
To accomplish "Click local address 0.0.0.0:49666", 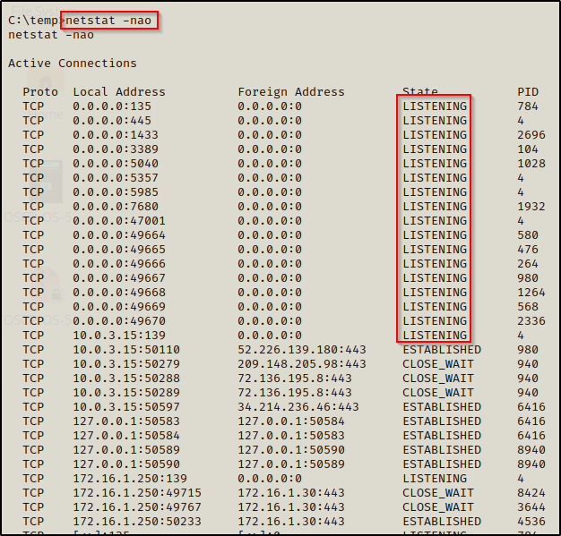I will click(119, 263).
